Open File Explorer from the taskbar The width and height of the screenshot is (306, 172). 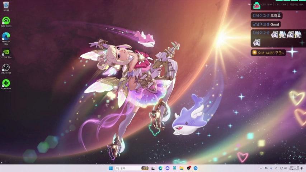click(x=182, y=168)
